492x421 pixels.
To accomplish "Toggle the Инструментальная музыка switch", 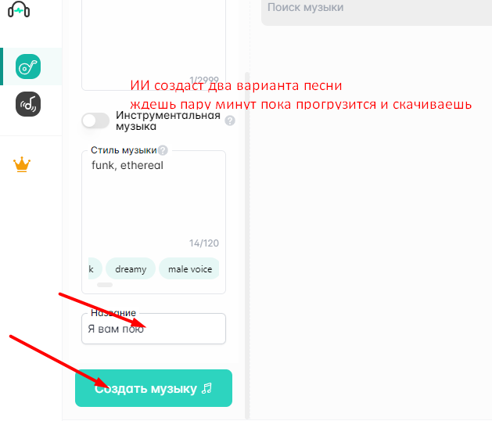I will [95, 121].
